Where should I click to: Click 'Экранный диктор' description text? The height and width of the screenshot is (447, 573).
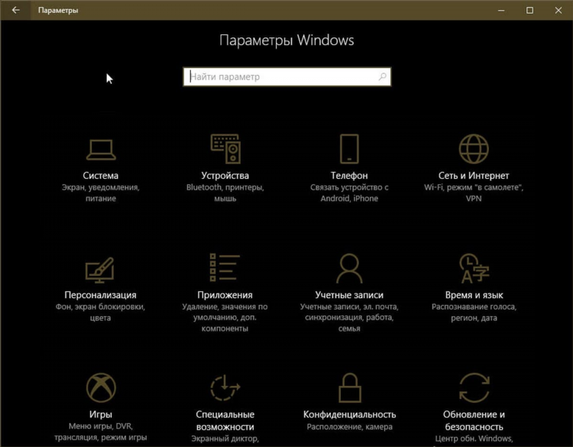point(225,439)
